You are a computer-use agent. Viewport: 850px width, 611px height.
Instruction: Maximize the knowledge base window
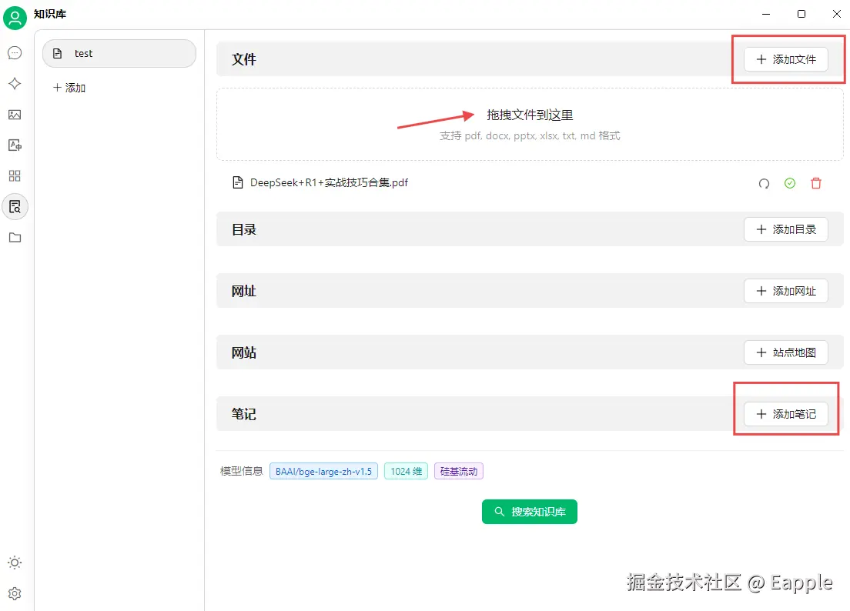tap(801, 14)
